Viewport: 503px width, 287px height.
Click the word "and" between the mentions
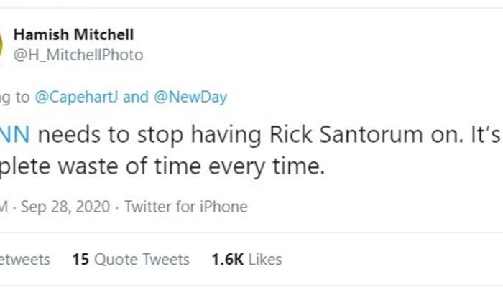(136, 98)
